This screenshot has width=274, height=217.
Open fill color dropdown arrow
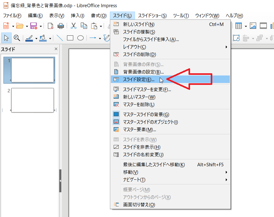tap(50, 39)
